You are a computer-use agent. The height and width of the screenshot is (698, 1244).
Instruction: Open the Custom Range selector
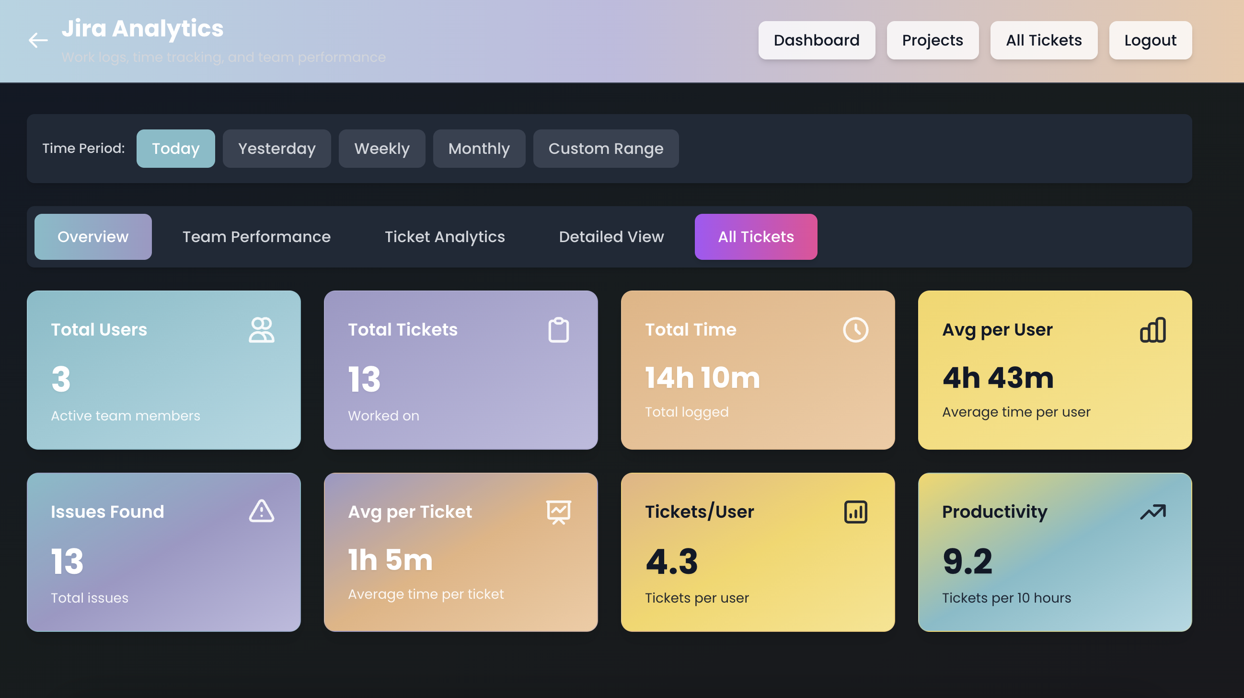coord(606,148)
